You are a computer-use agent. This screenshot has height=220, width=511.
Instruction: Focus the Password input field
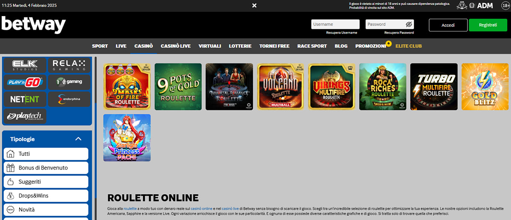(390, 24)
